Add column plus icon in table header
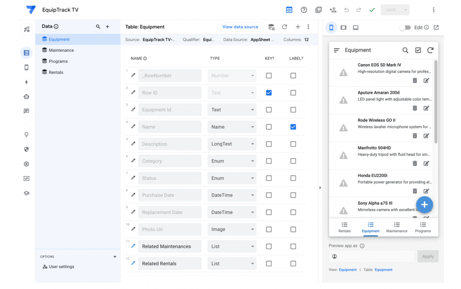Screen dimensions: 461x289 click(298, 27)
